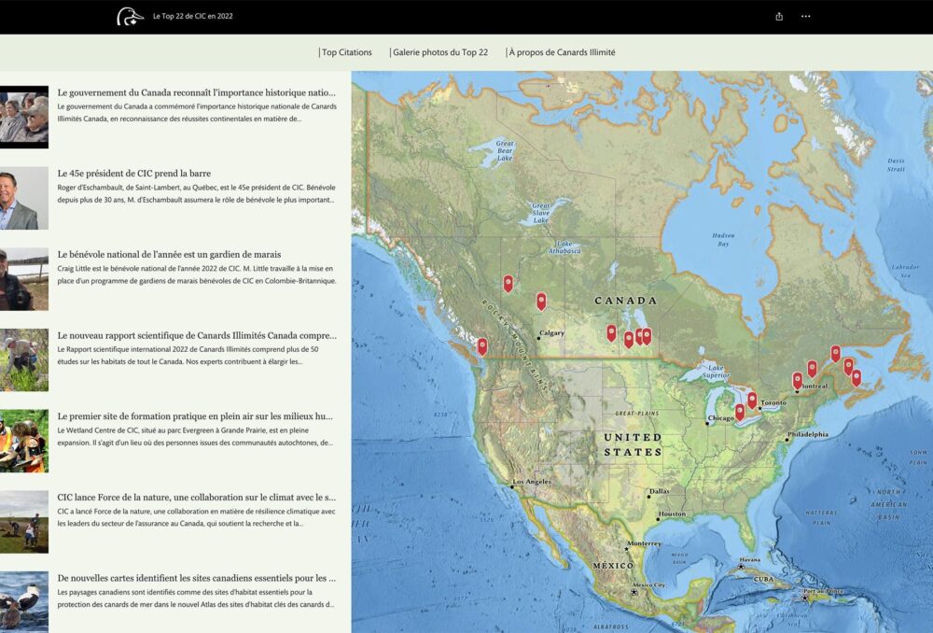Image resolution: width=933 pixels, height=633 pixels.
Task: Open story Le 45e président de CIC
Action: point(133,174)
